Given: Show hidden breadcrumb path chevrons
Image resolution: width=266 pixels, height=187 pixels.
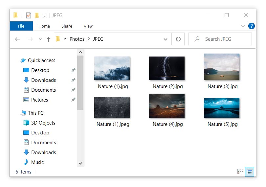Looking at the screenshot, I should 65,39.
